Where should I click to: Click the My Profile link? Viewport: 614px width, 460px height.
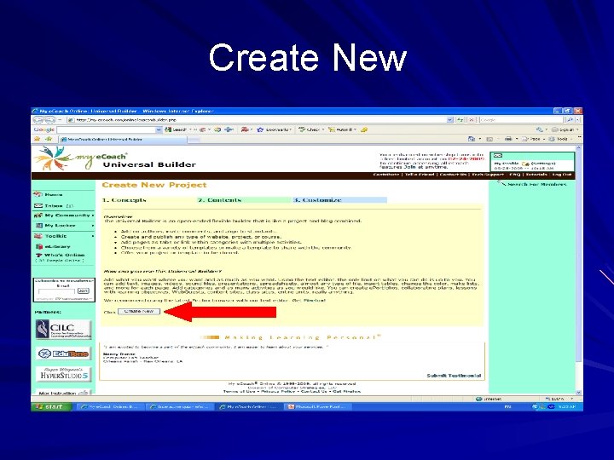coord(507,163)
